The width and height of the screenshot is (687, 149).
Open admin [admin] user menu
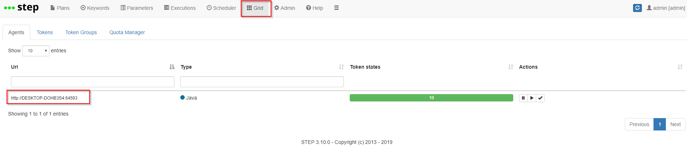pyautogui.click(x=666, y=8)
